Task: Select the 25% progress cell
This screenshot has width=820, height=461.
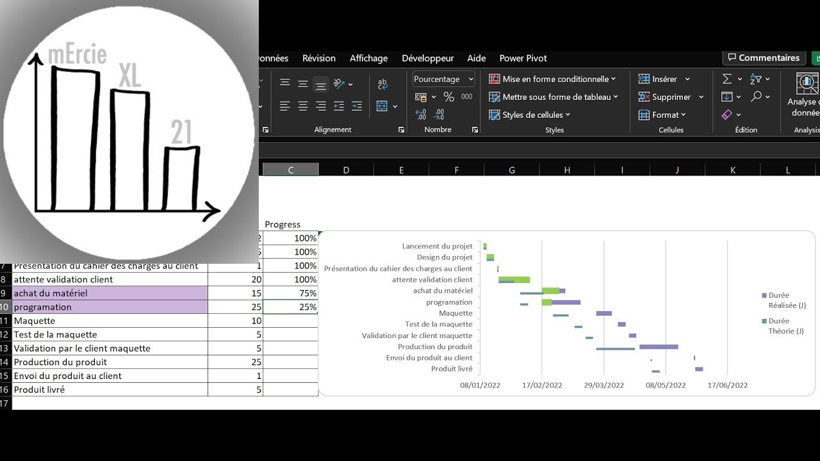Action: (291, 307)
